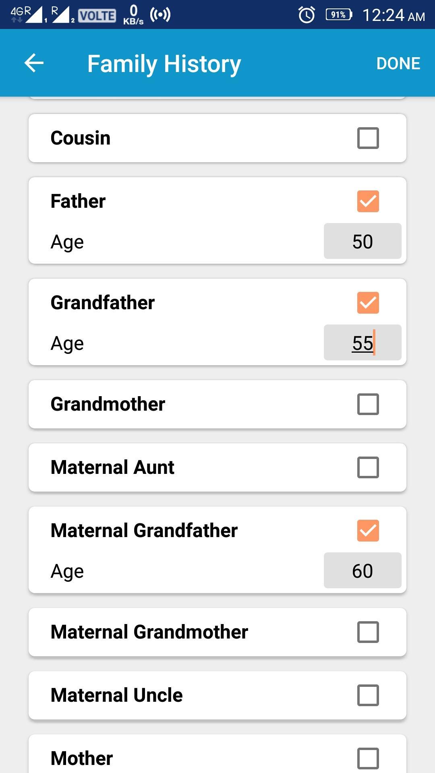Tap the battery percentage icon
The width and height of the screenshot is (435, 773).
point(339,15)
